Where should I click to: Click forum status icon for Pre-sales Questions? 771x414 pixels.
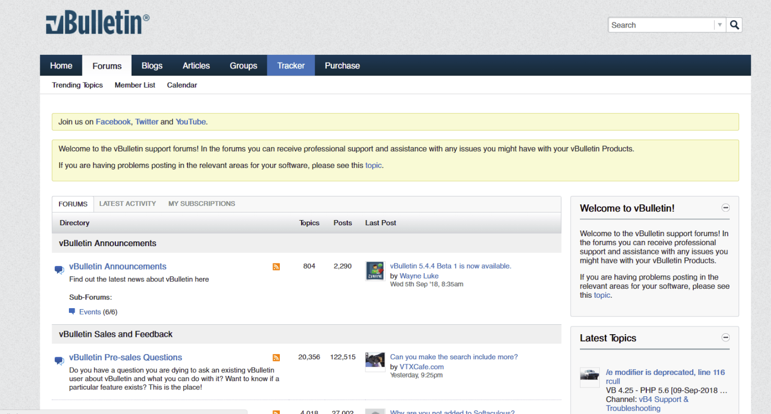(x=60, y=360)
